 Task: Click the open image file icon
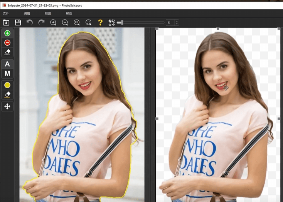(6, 23)
